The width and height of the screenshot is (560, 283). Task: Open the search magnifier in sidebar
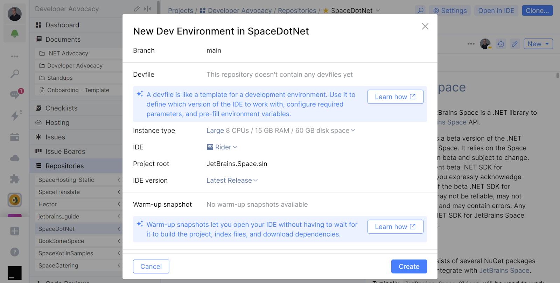click(15, 73)
